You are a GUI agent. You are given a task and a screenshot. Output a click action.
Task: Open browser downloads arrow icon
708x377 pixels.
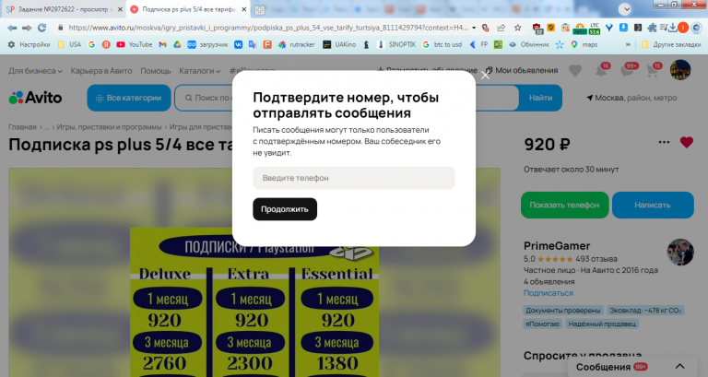(x=672, y=28)
